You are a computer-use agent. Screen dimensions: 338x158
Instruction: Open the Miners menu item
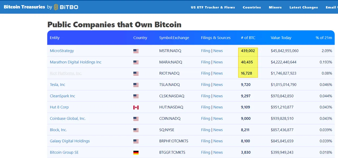275,7
